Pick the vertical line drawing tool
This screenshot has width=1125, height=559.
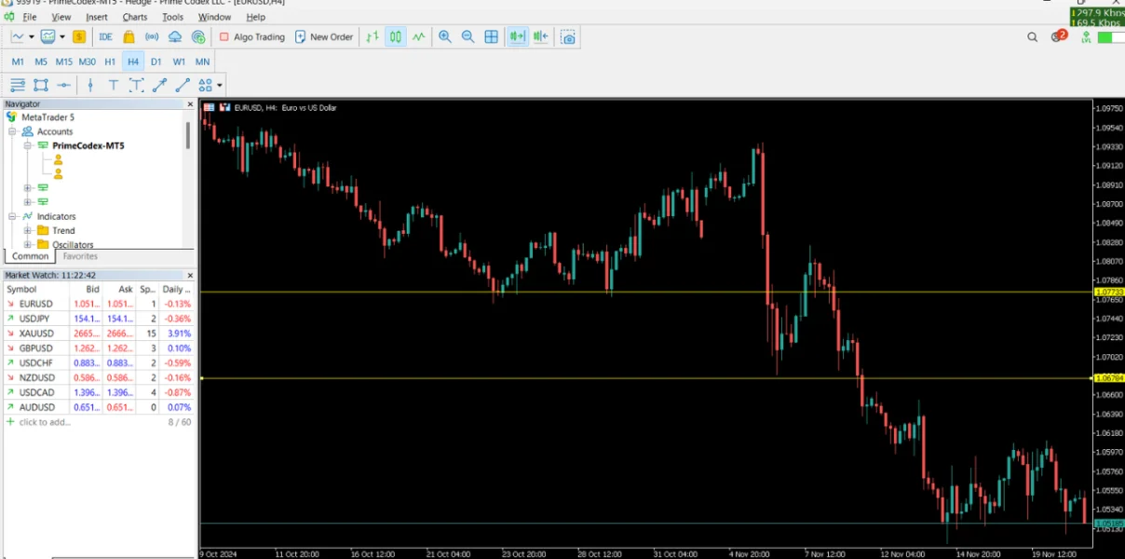(90, 85)
